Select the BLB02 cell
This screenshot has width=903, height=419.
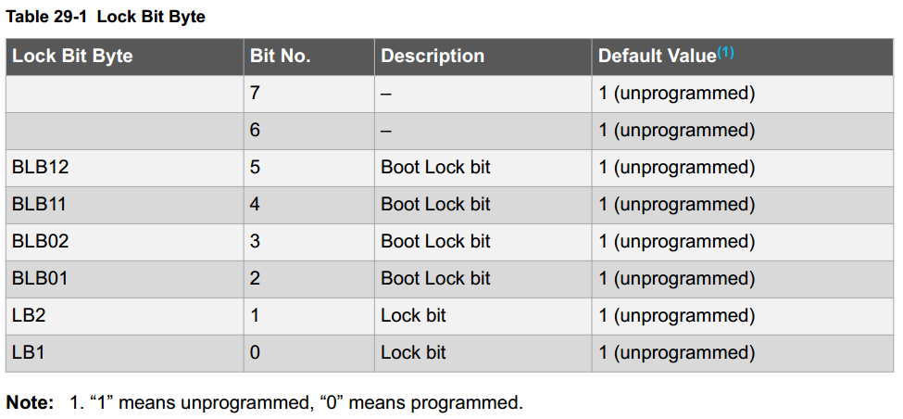125,242
